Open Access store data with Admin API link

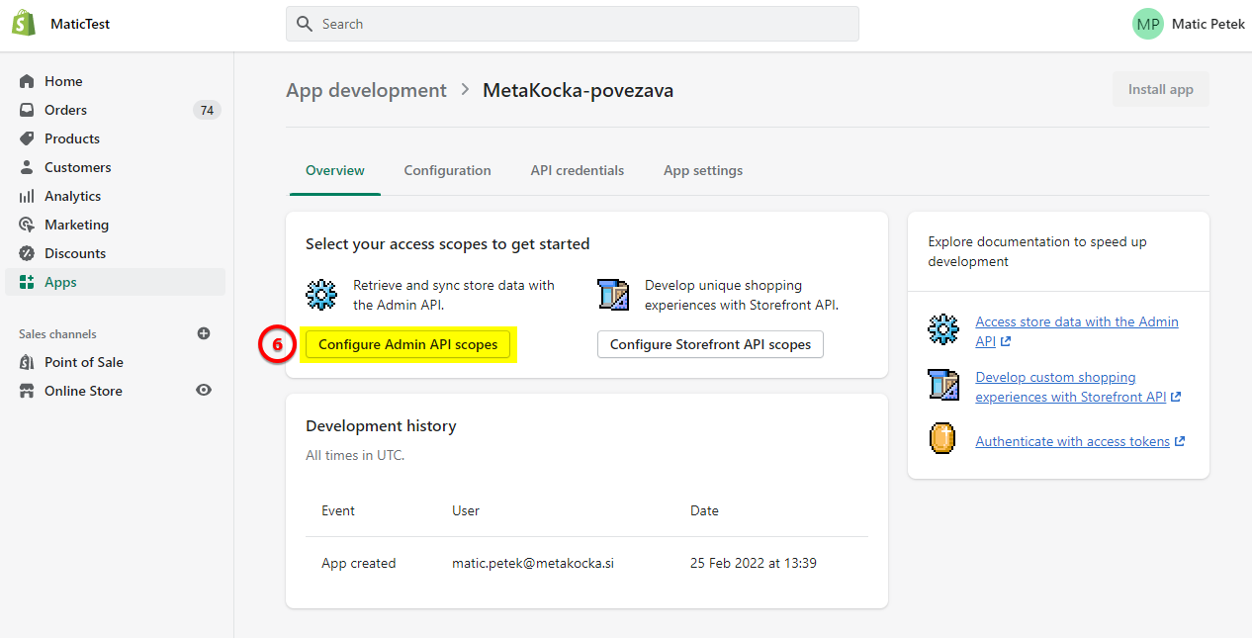click(x=1077, y=331)
